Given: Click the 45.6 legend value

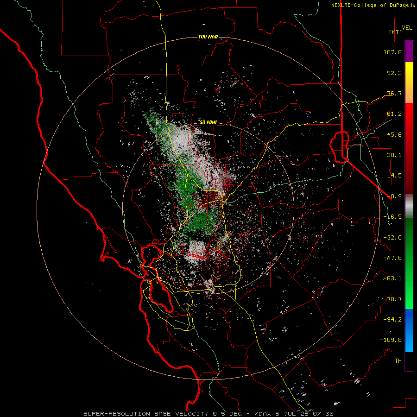Looking at the screenshot, I should click(x=394, y=134).
